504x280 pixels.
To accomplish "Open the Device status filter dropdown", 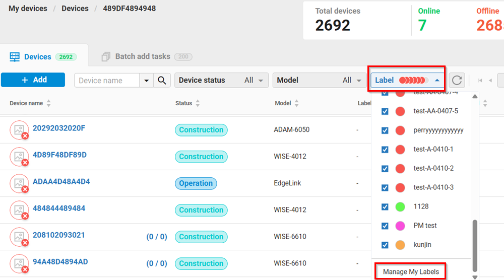I will 221,81.
